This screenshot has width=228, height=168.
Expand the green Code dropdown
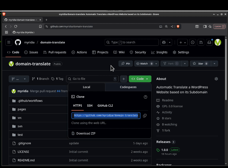(140, 79)
